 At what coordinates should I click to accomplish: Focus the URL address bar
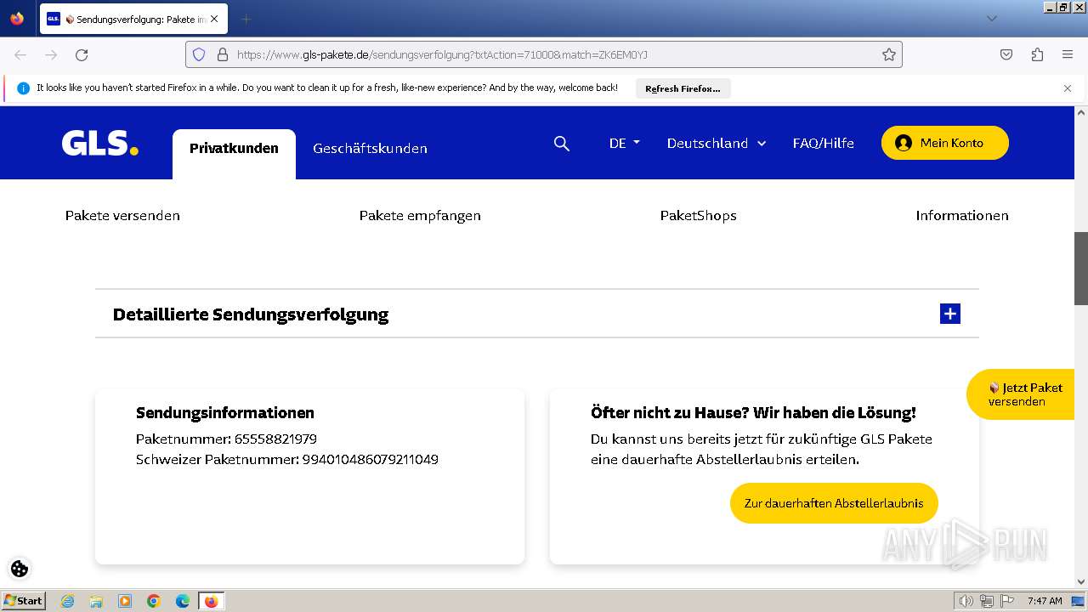coord(544,54)
